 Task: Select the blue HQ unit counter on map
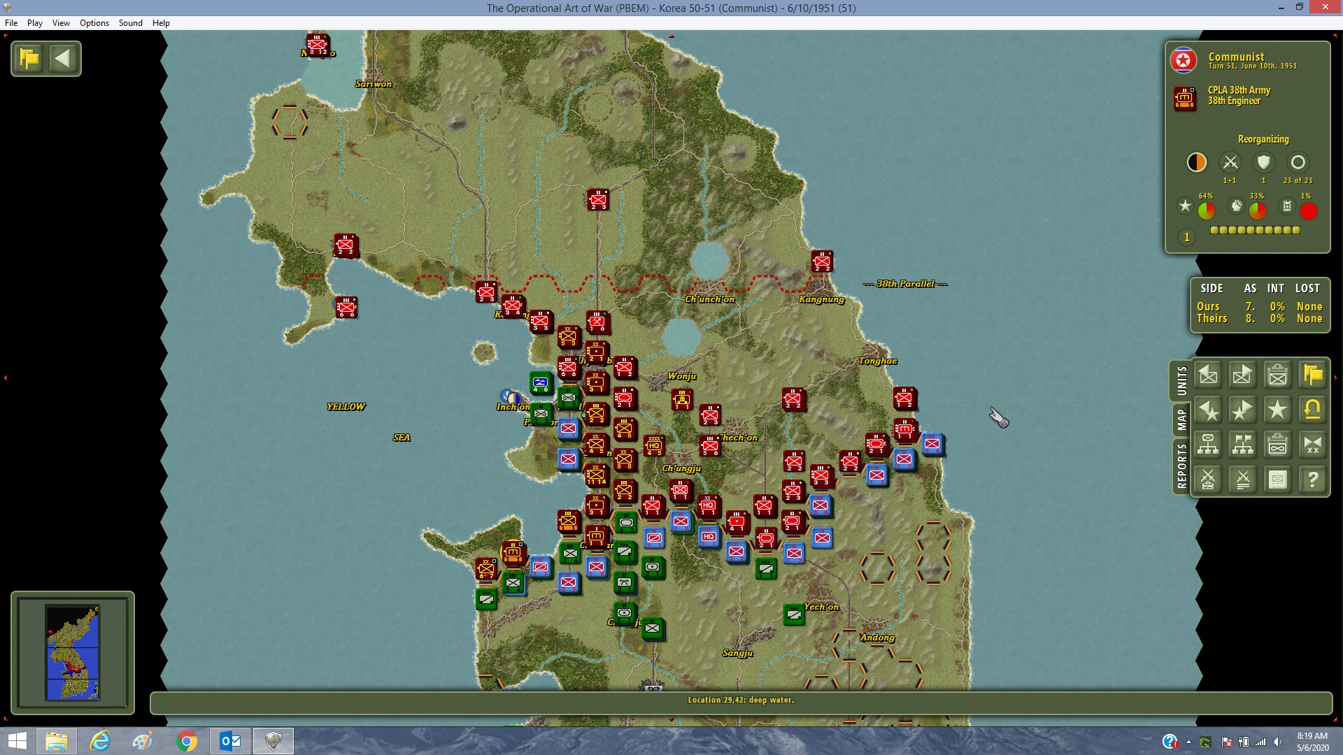pos(709,537)
